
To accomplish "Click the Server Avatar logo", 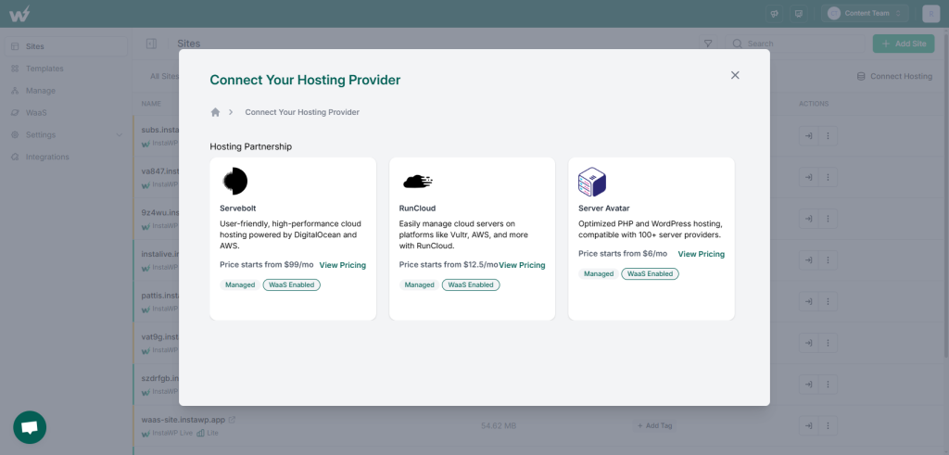I will [592, 183].
